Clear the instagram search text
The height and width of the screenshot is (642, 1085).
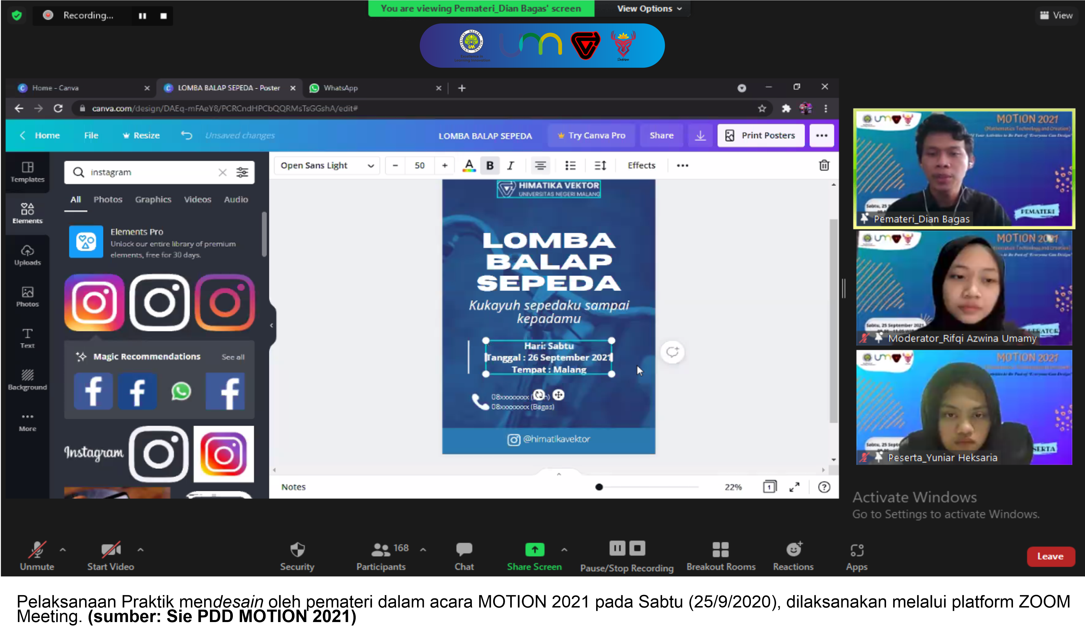point(222,172)
